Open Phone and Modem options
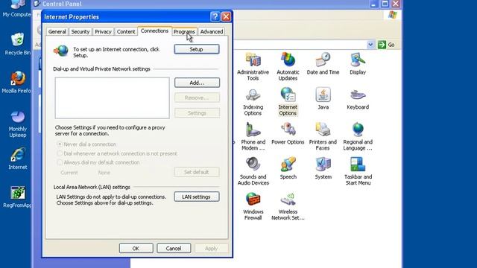 [253, 136]
